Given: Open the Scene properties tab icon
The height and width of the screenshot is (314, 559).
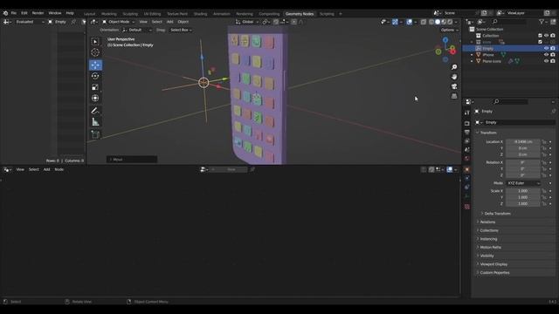Looking at the screenshot, I should 467,150.
